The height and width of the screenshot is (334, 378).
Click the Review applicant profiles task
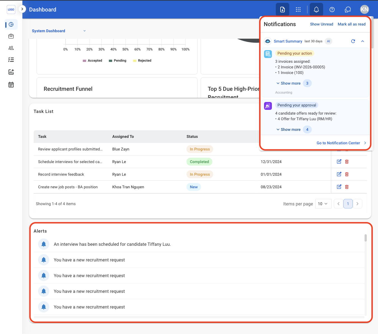coord(70,149)
